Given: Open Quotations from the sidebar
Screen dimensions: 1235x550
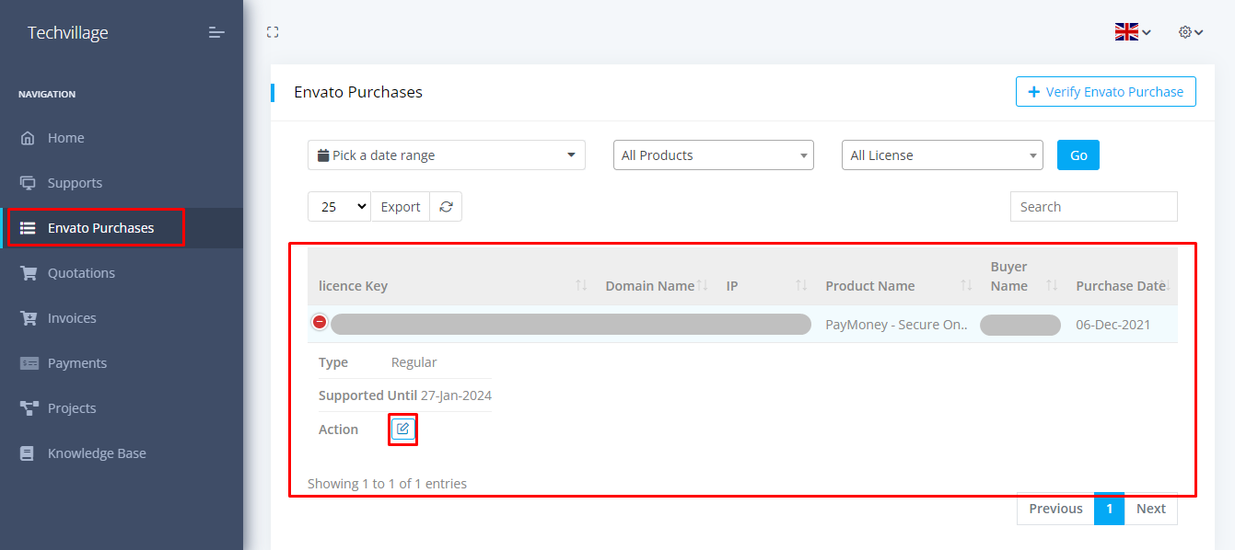Looking at the screenshot, I should [x=81, y=273].
